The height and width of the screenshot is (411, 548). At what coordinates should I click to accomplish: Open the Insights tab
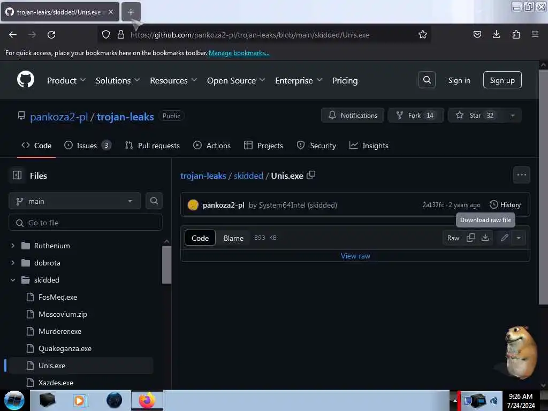tap(369, 146)
